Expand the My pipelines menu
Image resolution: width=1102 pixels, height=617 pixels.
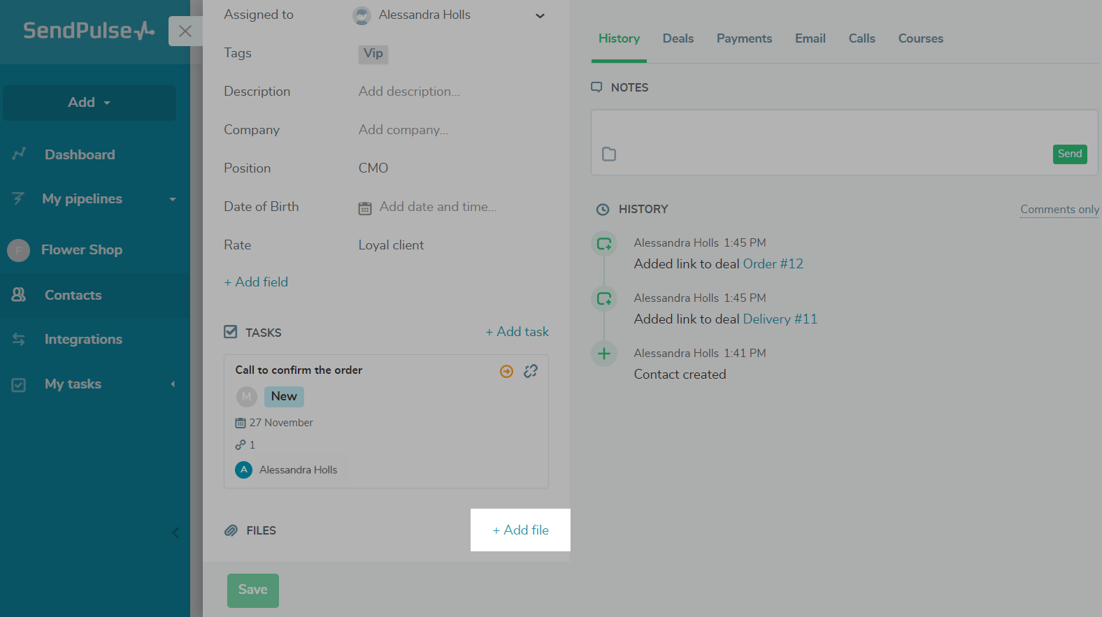pyautogui.click(x=172, y=199)
